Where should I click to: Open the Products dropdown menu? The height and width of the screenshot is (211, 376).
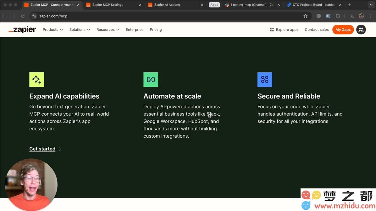[53, 30]
